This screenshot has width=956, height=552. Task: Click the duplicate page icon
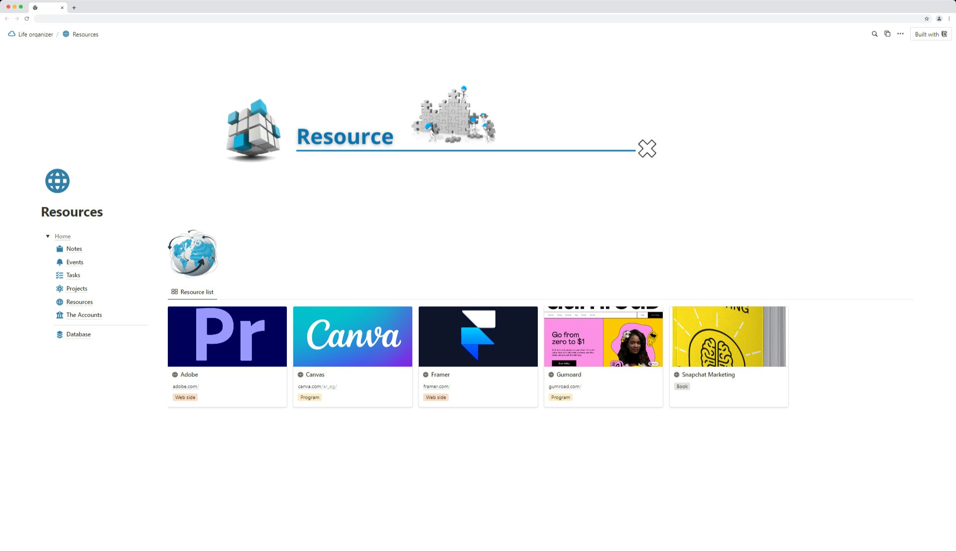point(887,34)
